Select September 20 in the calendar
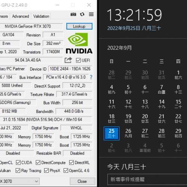Viewport: 187px width, 187px height. pos(145,119)
